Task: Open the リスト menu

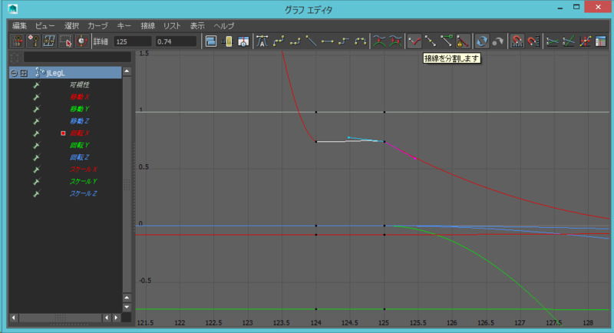Action: tap(172, 26)
